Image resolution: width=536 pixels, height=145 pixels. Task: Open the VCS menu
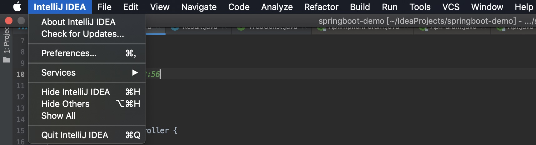point(451,7)
